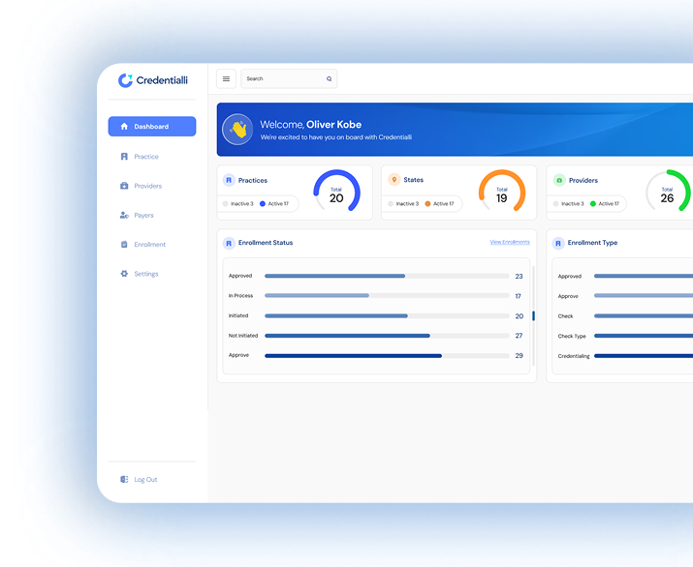693x567 pixels.
Task: Click the Enrollment Type panel icon
Action: pyautogui.click(x=558, y=243)
